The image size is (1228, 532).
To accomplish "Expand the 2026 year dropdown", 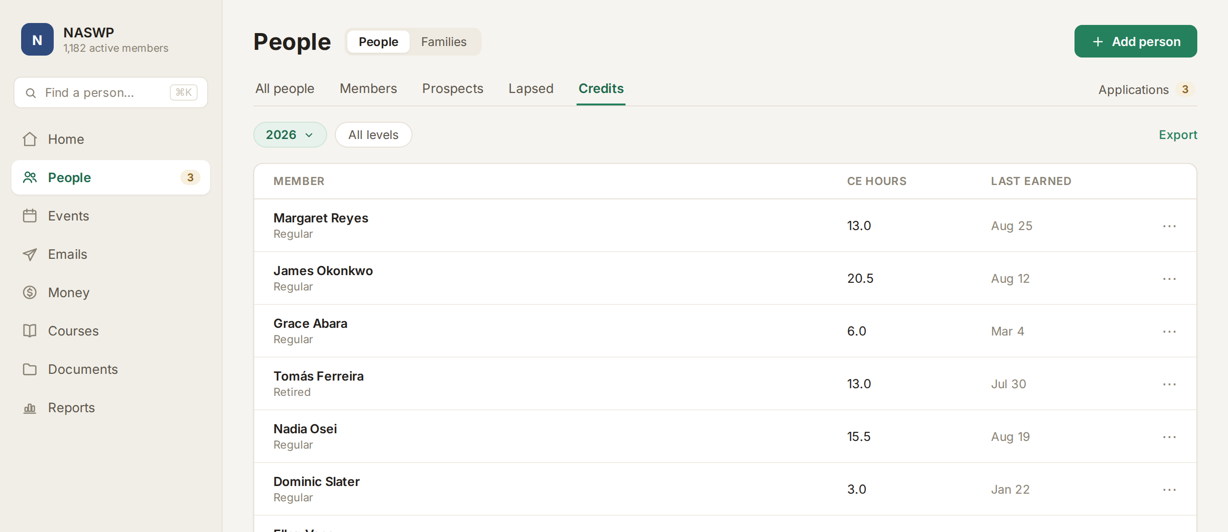I will (x=290, y=135).
